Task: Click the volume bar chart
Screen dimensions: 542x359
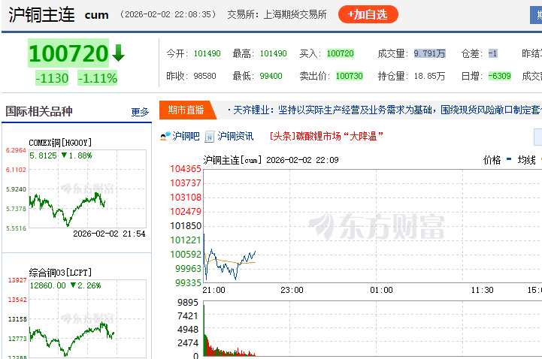Action: (x=373, y=328)
